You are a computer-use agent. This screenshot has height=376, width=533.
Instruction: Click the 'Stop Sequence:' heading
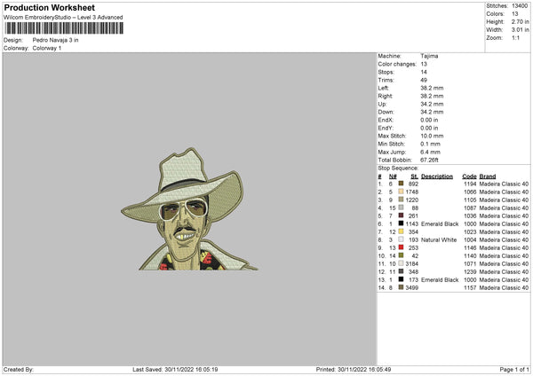pos(398,168)
